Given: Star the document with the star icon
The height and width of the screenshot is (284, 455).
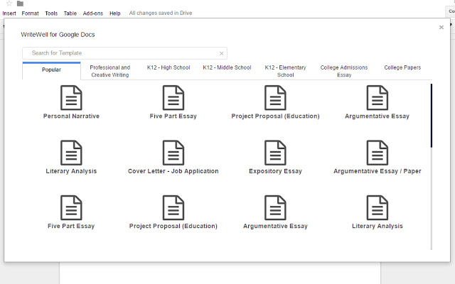Looking at the screenshot, I should [x=9, y=4].
